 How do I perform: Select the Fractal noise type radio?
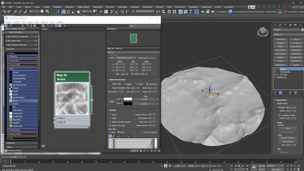(x=136, y=84)
